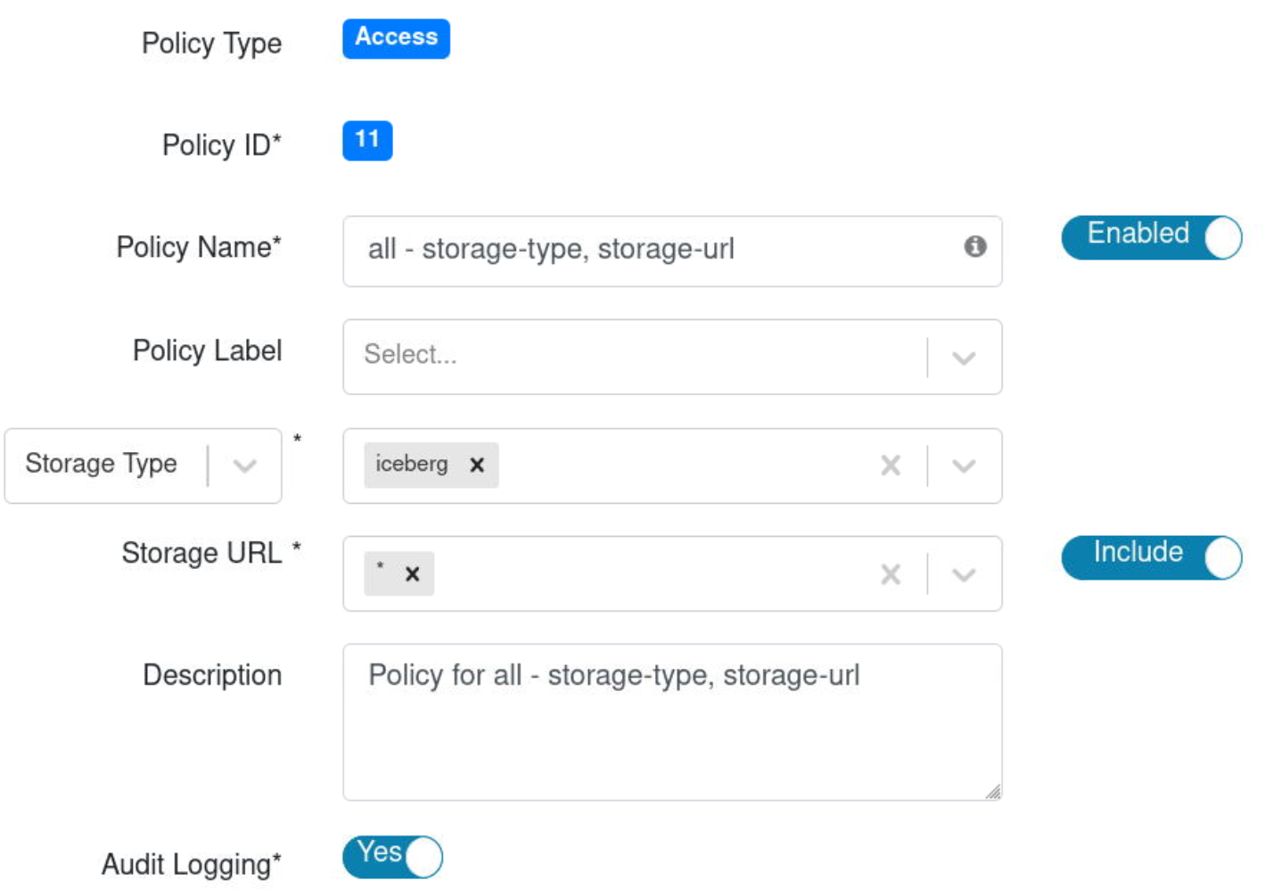1273x889 pixels.
Task: Clear all Storage URL values
Action: pyautogui.click(x=890, y=574)
